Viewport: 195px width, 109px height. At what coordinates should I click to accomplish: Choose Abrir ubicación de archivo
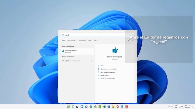[108, 72]
